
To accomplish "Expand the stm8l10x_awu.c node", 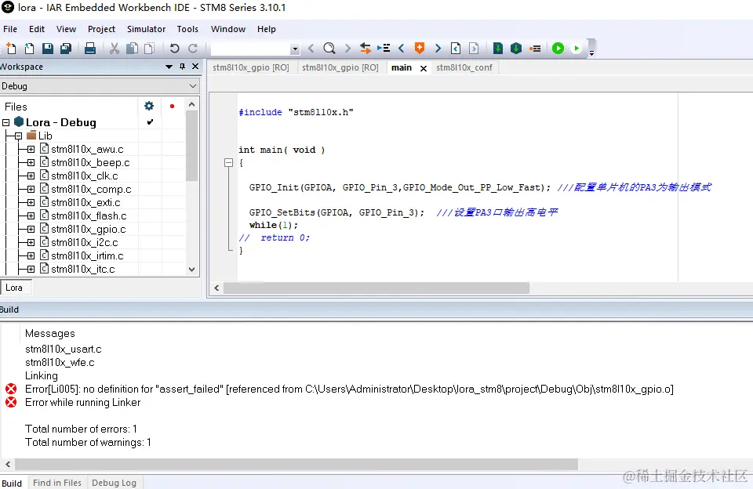I will point(31,149).
